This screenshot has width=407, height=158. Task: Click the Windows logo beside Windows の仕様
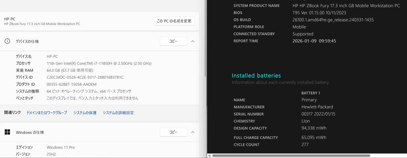[7, 132]
